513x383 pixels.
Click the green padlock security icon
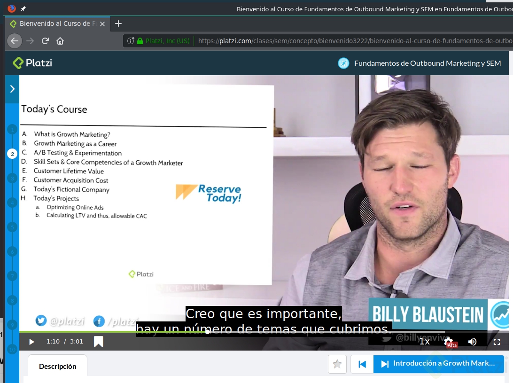pyautogui.click(x=140, y=41)
